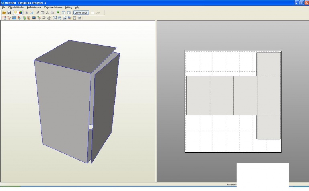The width and height of the screenshot is (309, 191).
Task: Open the 2DPatternWindow menu
Action: 53,8
